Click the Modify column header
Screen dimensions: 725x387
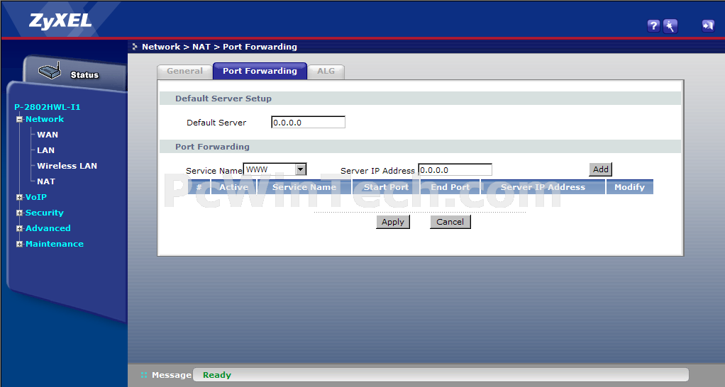point(629,187)
